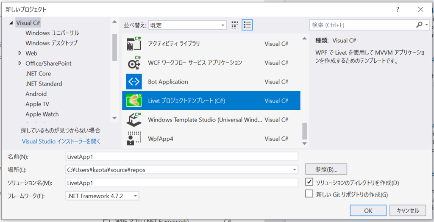The width and height of the screenshot is (434, 222).
Task: Expand the Office/SharePoint tree node
Action: point(19,63)
